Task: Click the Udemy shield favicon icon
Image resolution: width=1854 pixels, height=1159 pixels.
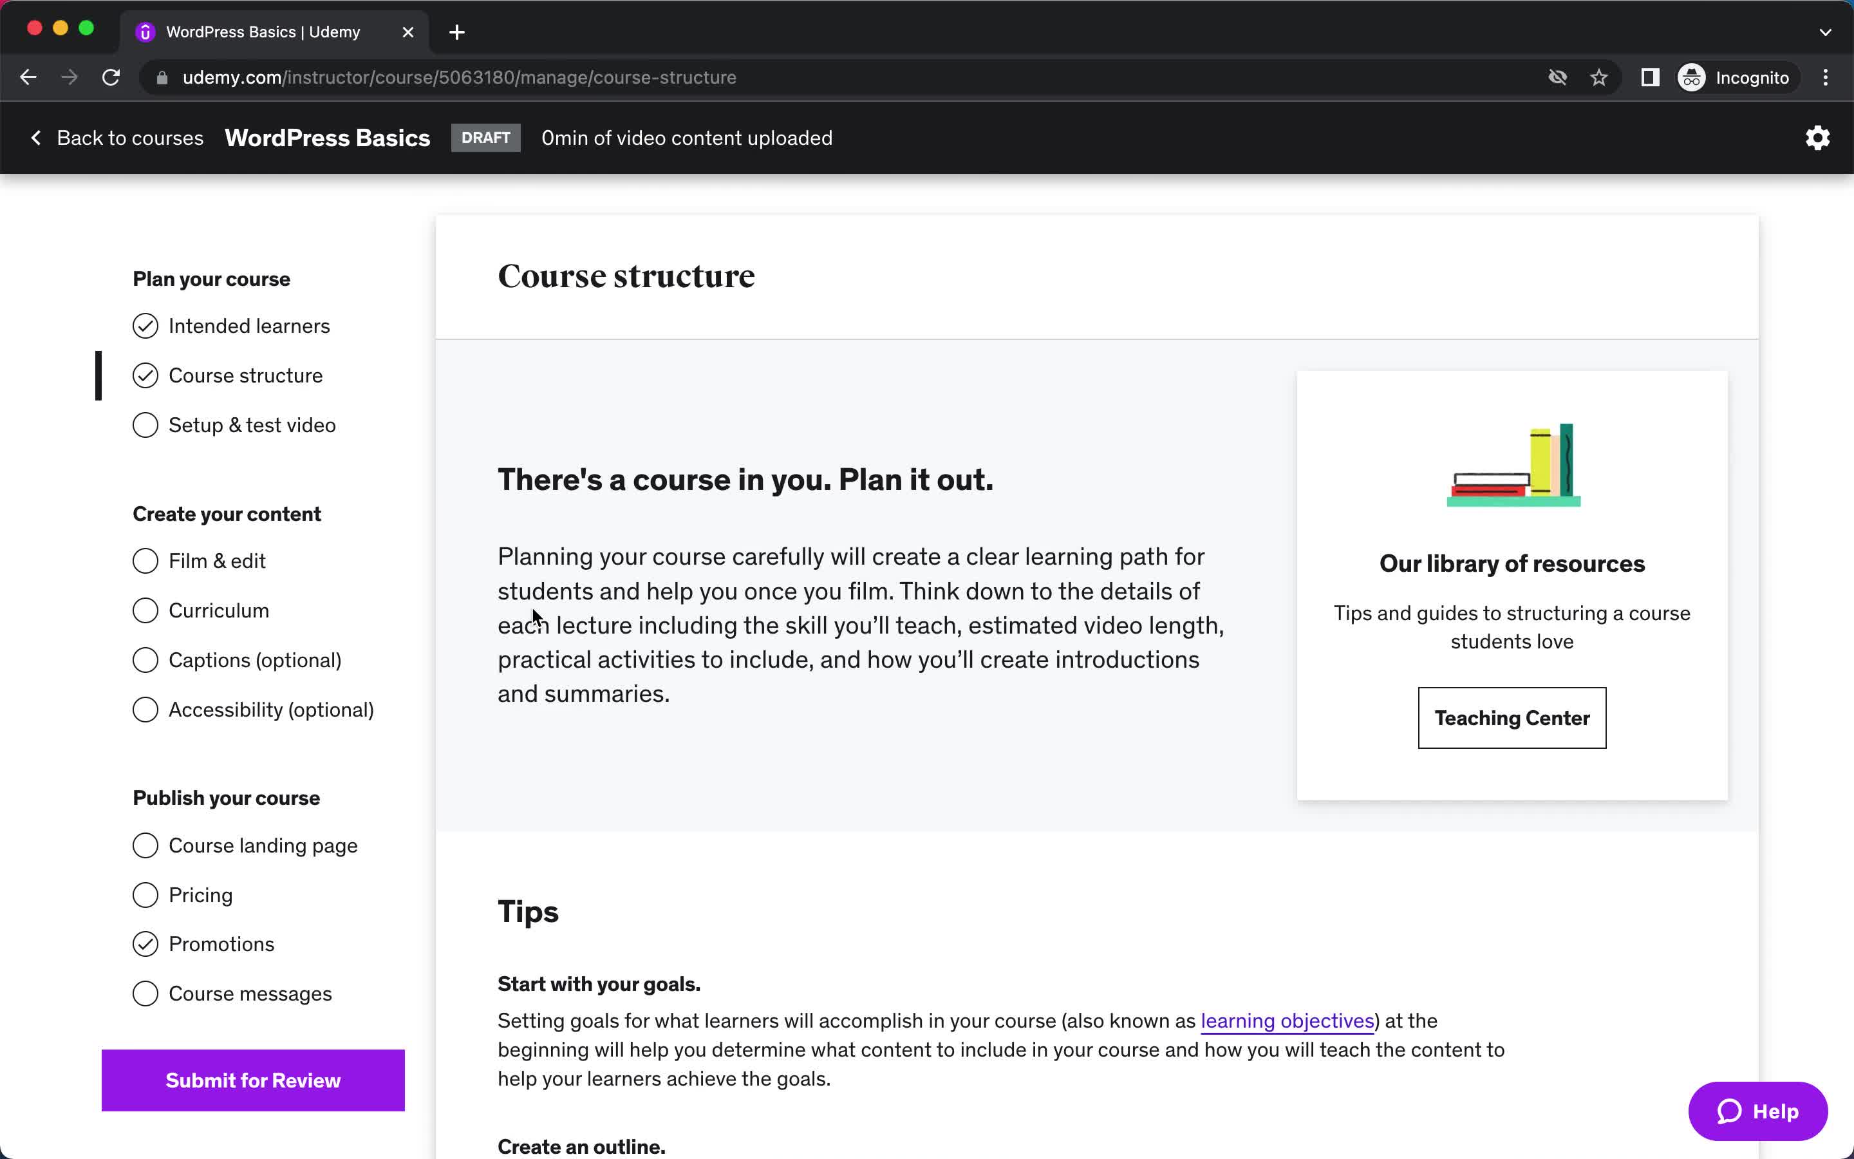Action: pos(147,32)
